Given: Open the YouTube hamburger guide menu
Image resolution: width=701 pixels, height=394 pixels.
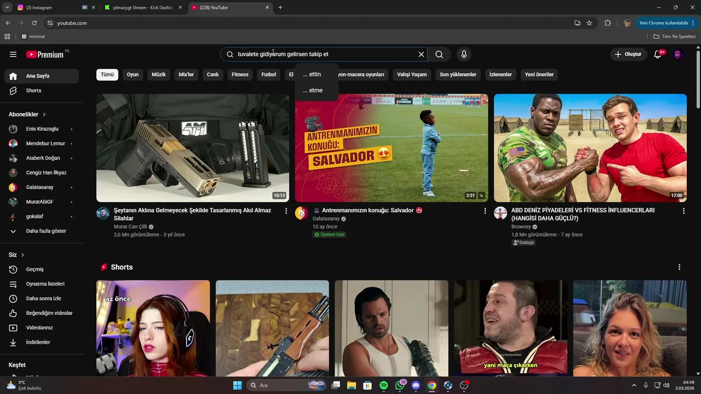Looking at the screenshot, I should point(13,54).
